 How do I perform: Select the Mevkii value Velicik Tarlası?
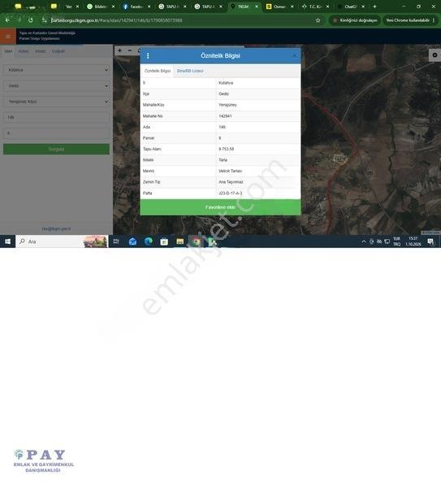pos(231,171)
